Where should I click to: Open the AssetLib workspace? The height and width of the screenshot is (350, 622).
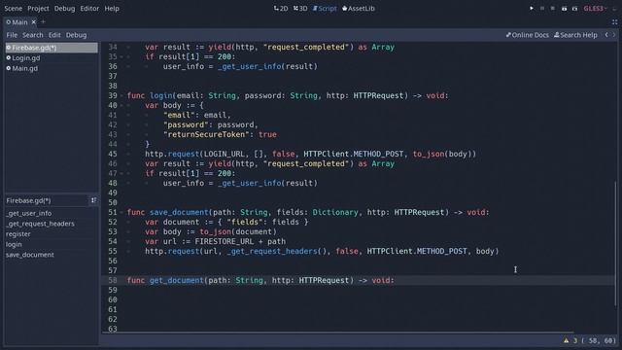[x=359, y=9]
